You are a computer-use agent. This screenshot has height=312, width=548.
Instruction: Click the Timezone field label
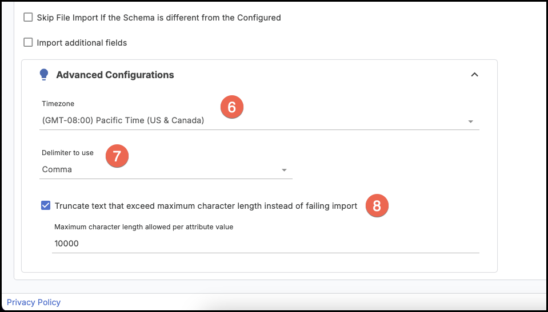click(x=58, y=104)
